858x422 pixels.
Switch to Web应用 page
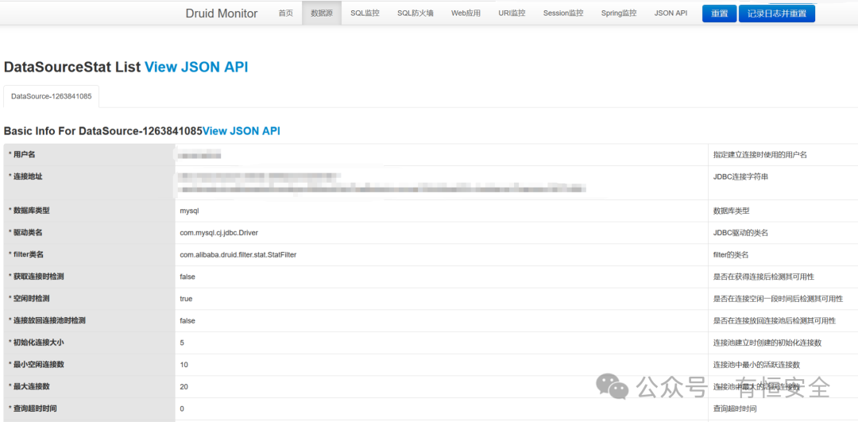pos(466,14)
